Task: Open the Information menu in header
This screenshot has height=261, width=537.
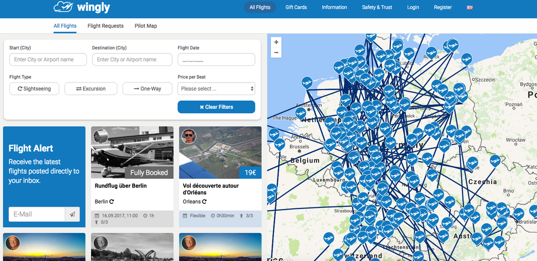Action: click(334, 7)
